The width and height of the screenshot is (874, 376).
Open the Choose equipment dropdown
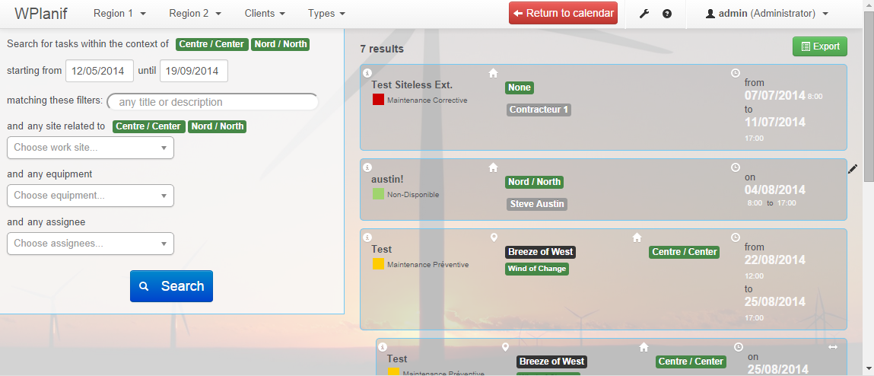pyautogui.click(x=91, y=196)
